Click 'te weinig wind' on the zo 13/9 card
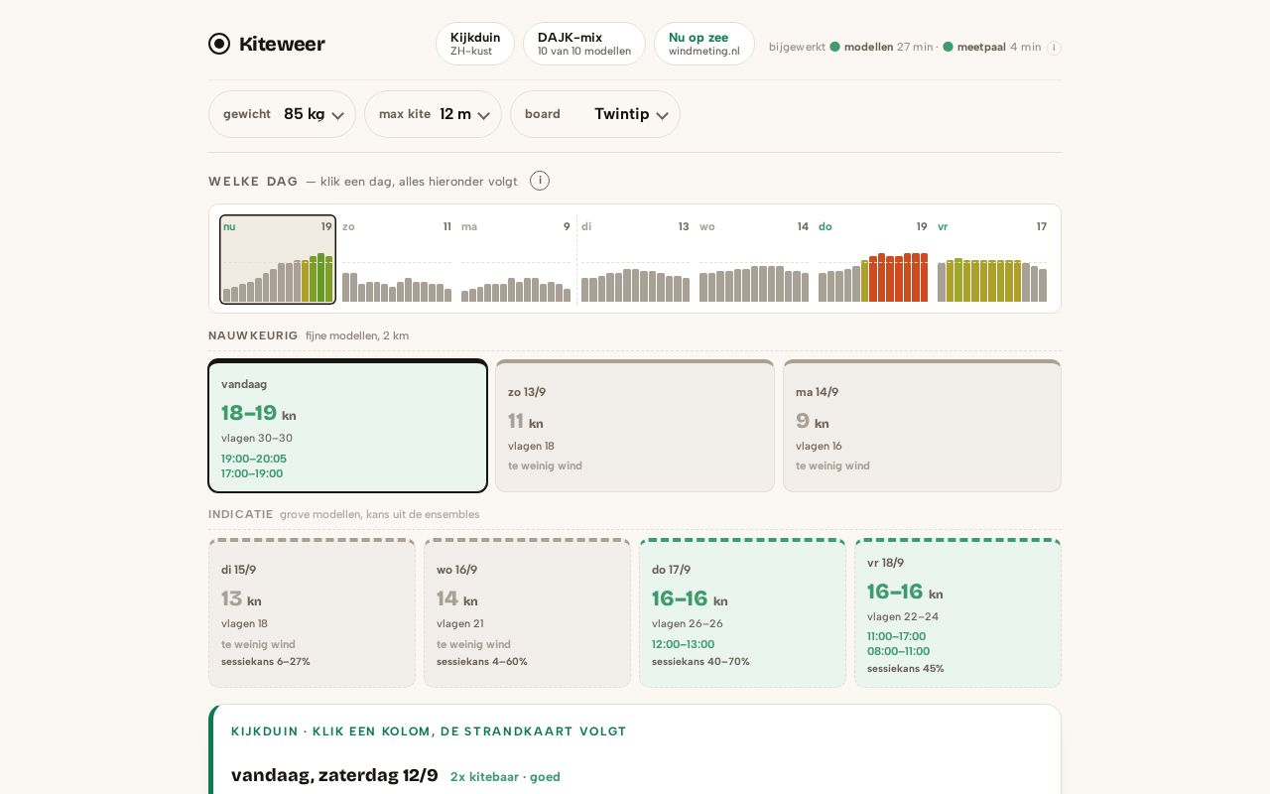 pos(545,465)
